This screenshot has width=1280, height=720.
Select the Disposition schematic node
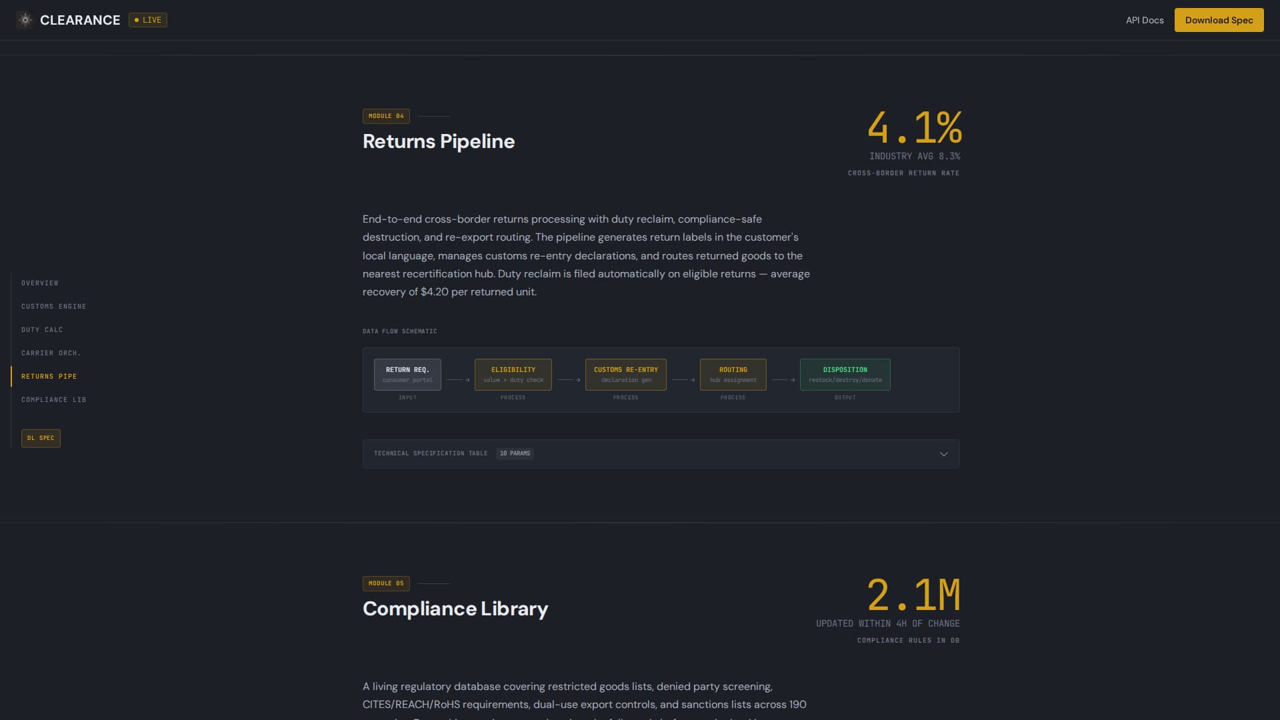click(x=845, y=375)
